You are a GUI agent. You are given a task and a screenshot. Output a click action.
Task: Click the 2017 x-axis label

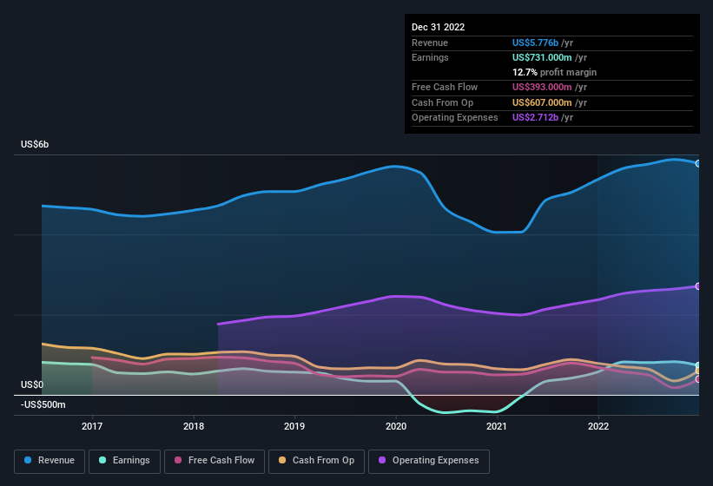click(x=92, y=426)
